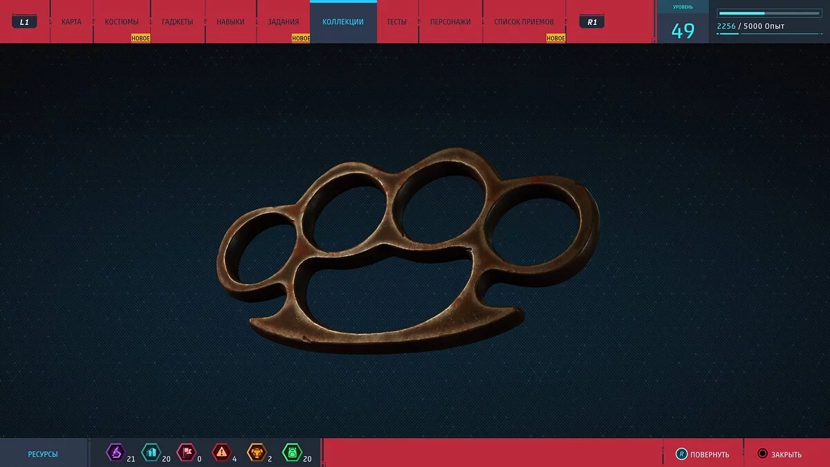Click the circle button close icon

tap(762, 454)
